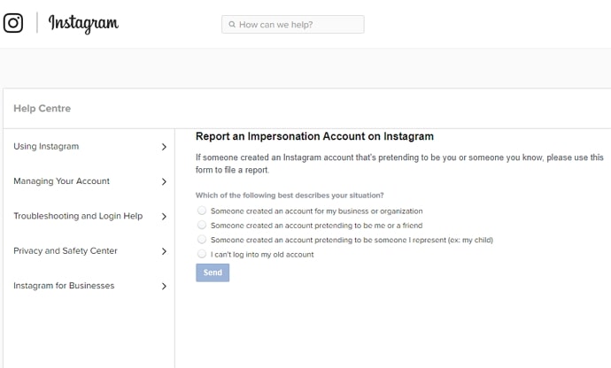The image size is (611, 368).
Task: Open Instagram for Businesses menu item
Action: pos(64,286)
